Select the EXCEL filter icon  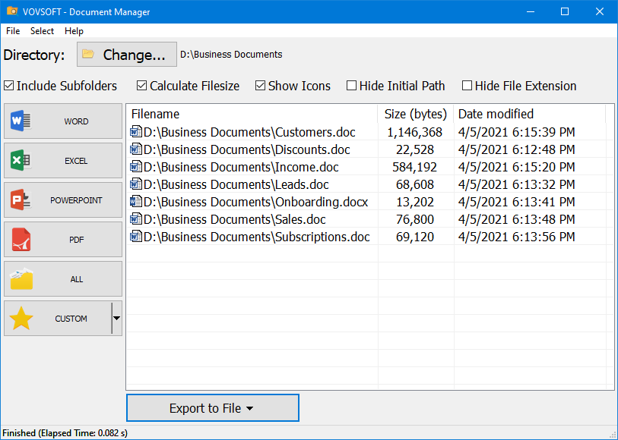coord(19,160)
